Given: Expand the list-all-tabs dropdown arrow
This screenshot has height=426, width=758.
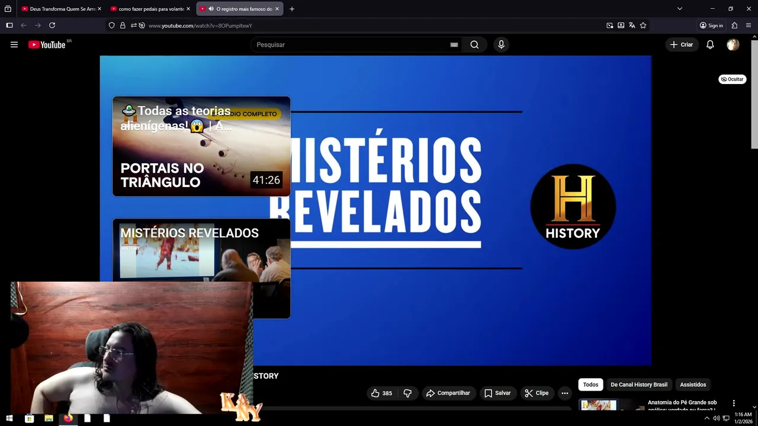Looking at the screenshot, I should point(680,9).
